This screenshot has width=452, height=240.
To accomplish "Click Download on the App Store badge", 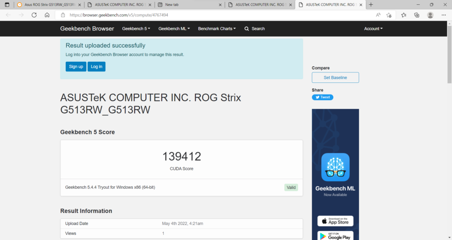I will pyautogui.click(x=335, y=221).
